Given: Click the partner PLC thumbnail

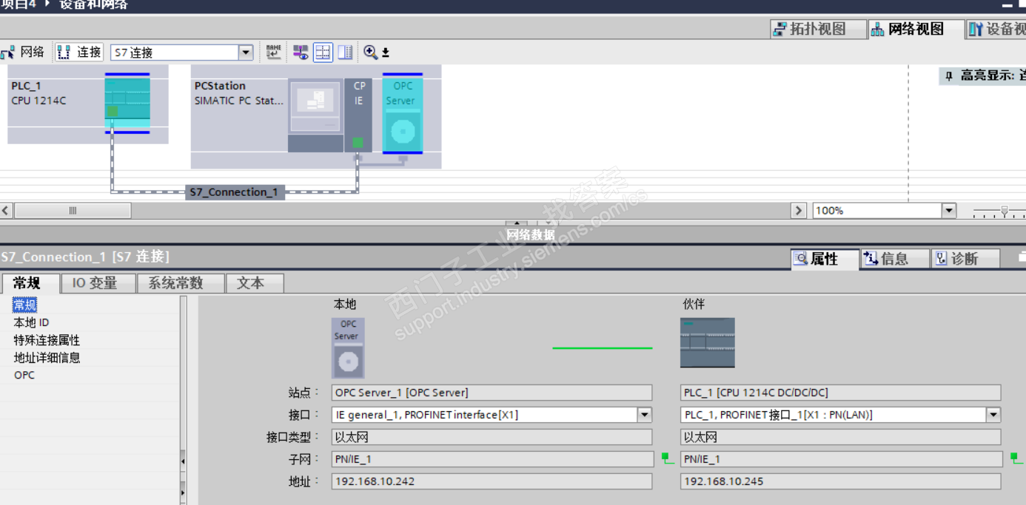Looking at the screenshot, I should [708, 342].
